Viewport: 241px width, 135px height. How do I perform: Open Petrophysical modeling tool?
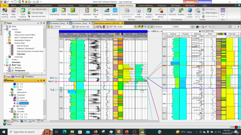[x=73, y=12]
